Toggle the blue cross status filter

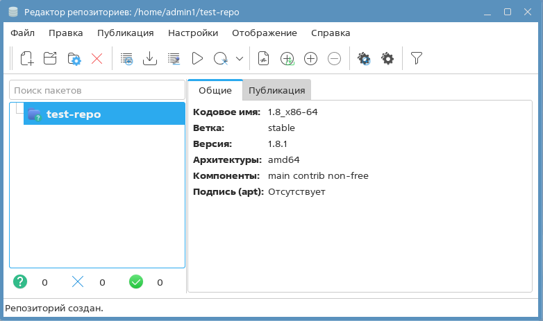pos(78,281)
